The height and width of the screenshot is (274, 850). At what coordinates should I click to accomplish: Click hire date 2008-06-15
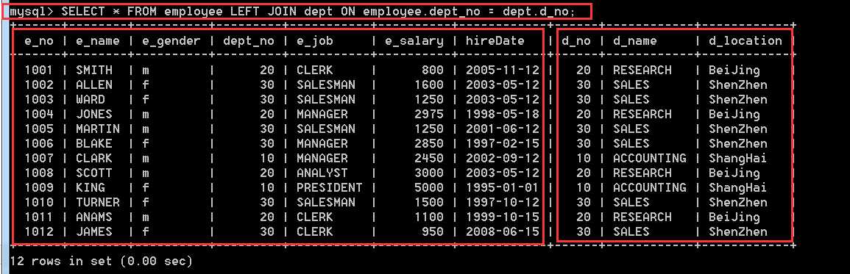pos(503,232)
